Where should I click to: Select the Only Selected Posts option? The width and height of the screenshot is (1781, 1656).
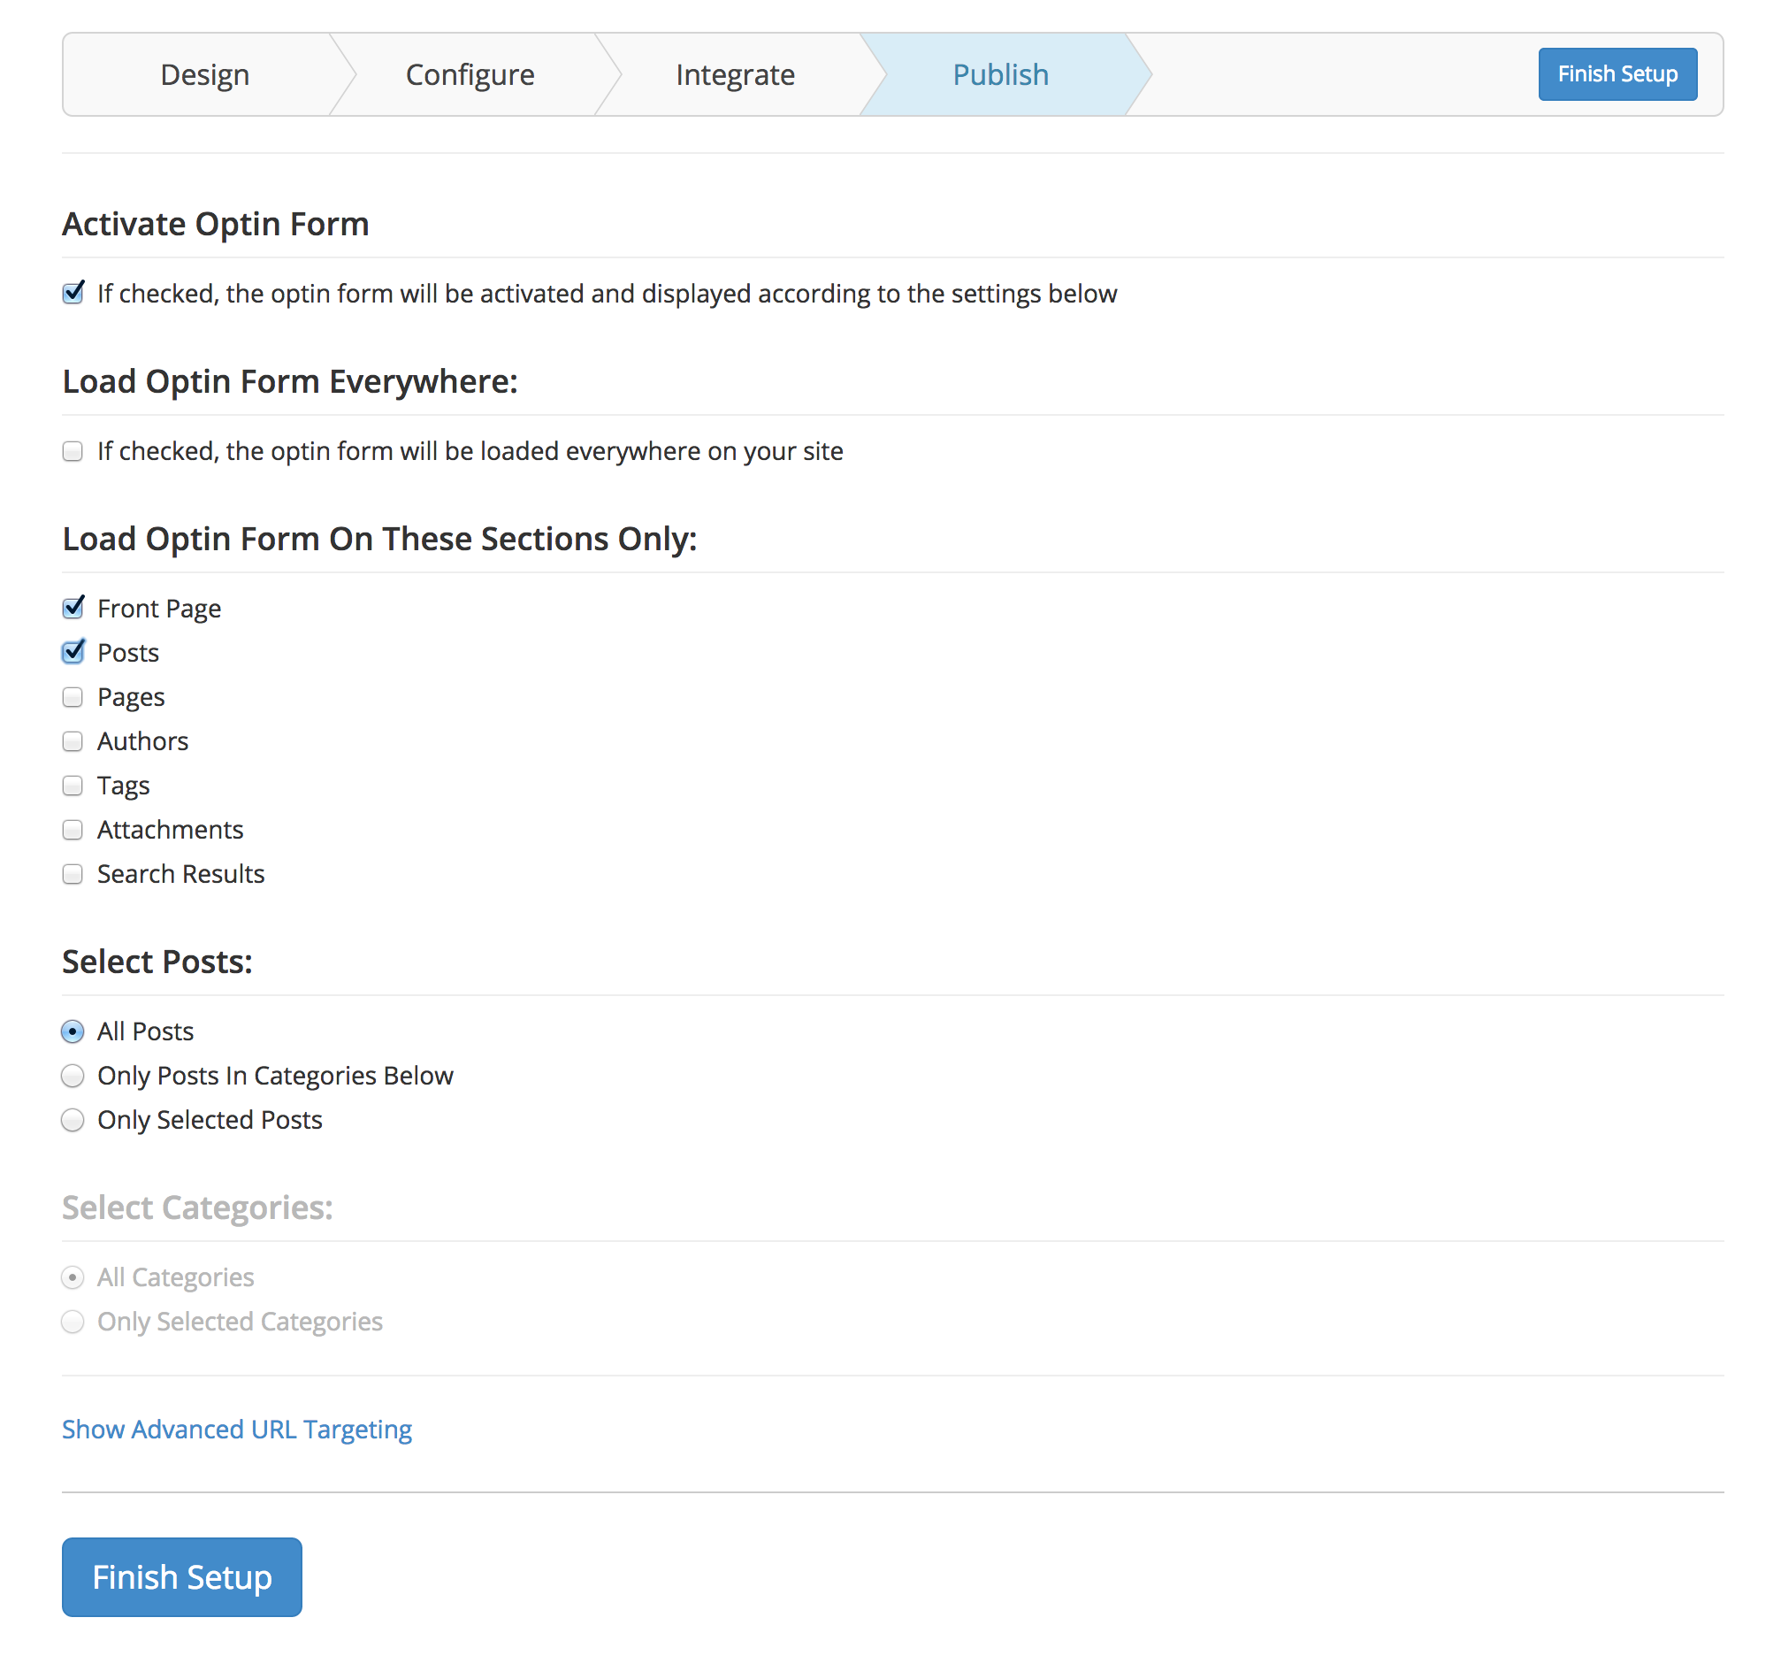click(73, 1120)
